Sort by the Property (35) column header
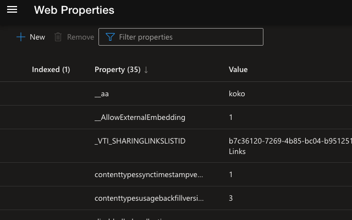This screenshot has width=352, height=220. (x=117, y=70)
